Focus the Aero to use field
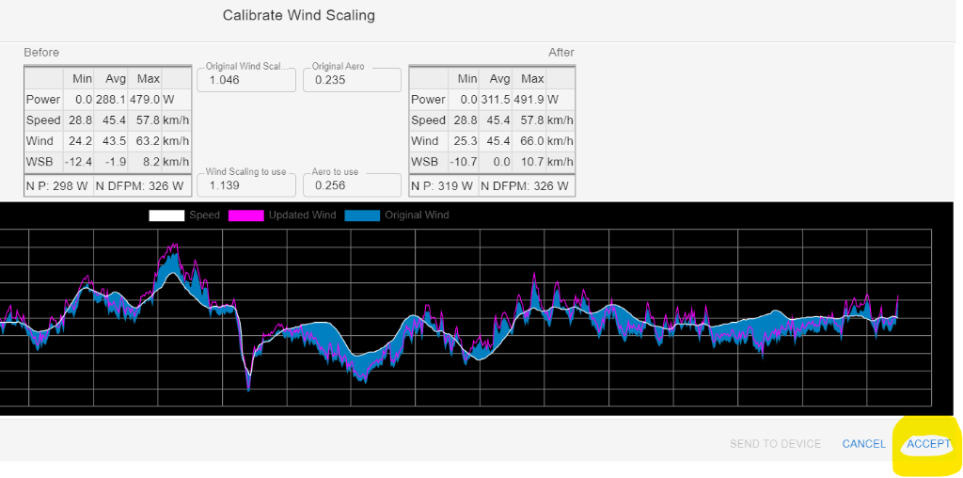This screenshot has height=478, width=963. coord(352,185)
